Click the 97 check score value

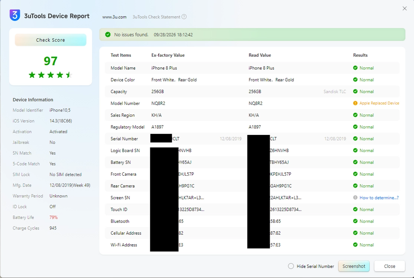click(x=50, y=61)
